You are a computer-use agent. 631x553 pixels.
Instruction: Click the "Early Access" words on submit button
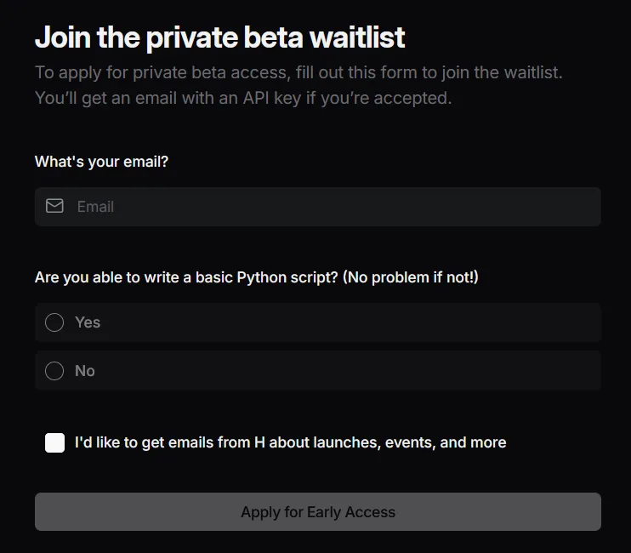(351, 512)
